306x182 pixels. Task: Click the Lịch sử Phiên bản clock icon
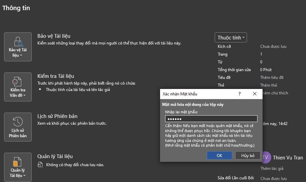tap(18, 122)
